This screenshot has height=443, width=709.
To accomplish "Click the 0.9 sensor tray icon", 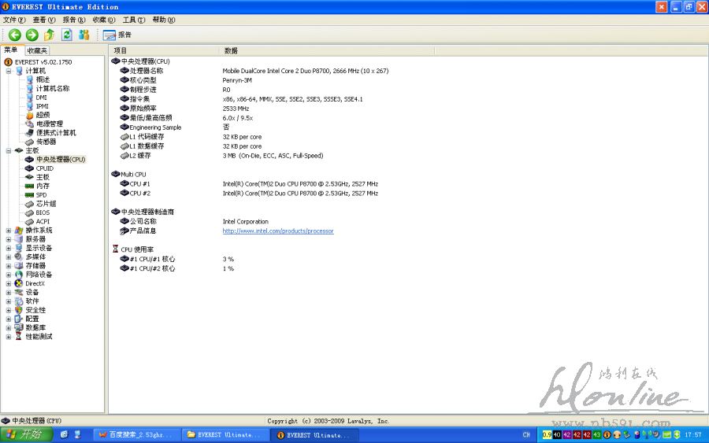I will (547, 435).
